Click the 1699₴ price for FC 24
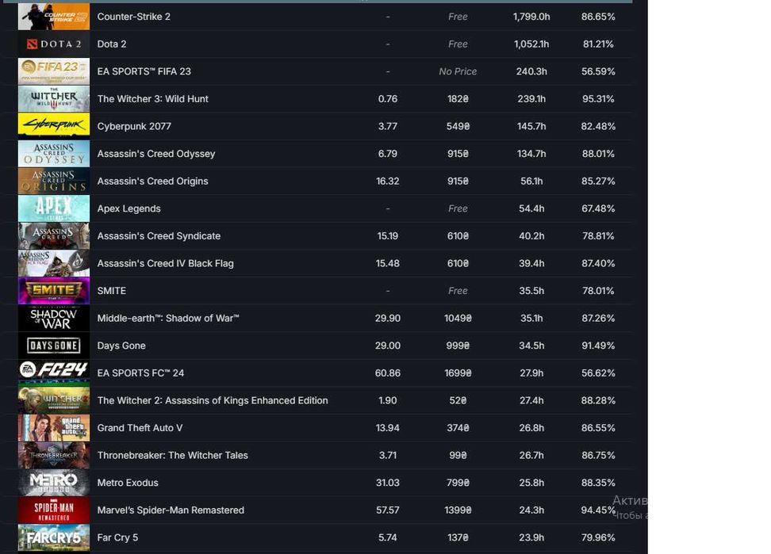This screenshot has height=554, width=771. [458, 373]
